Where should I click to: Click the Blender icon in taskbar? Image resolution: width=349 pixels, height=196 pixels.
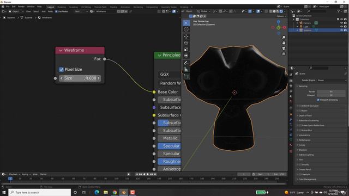[124, 192]
